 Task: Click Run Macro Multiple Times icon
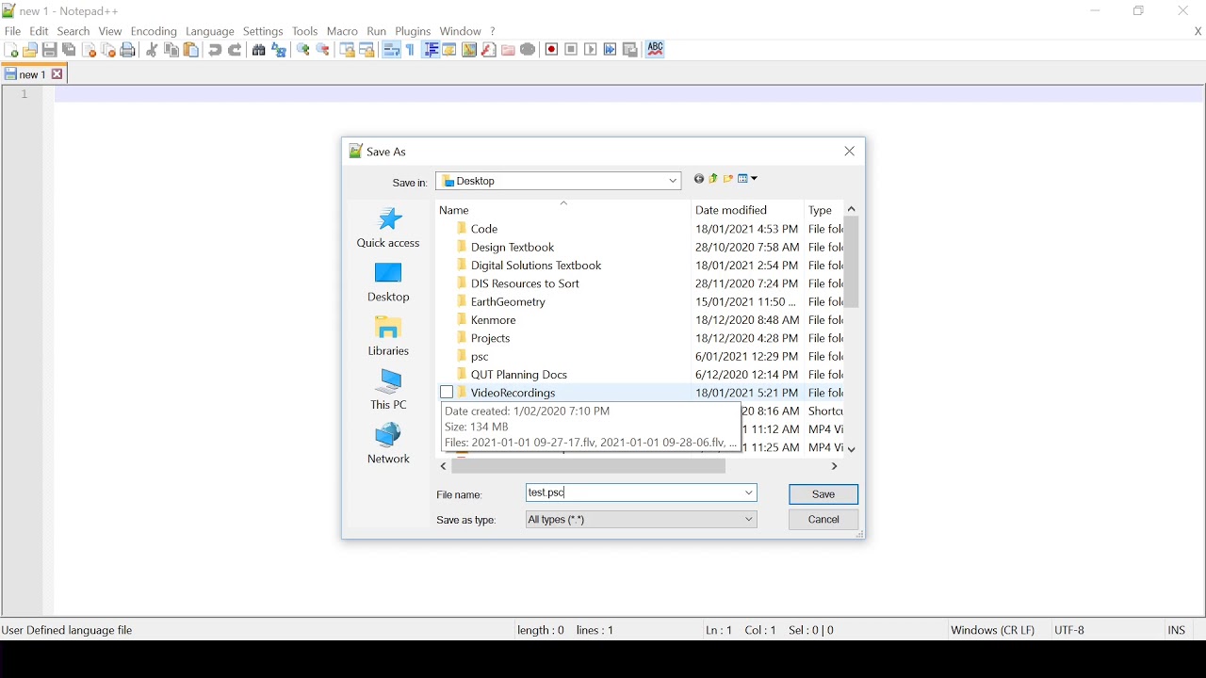tap(611, 50)
